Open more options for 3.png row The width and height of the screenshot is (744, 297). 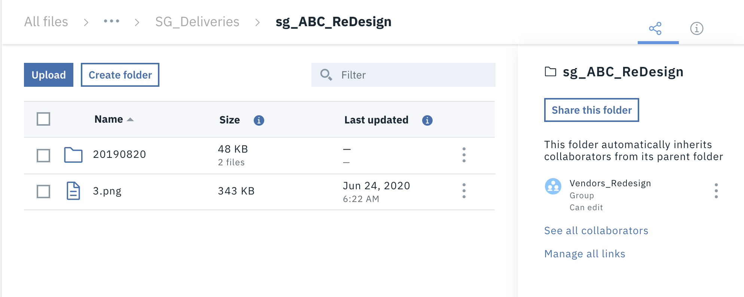(464, 191)
